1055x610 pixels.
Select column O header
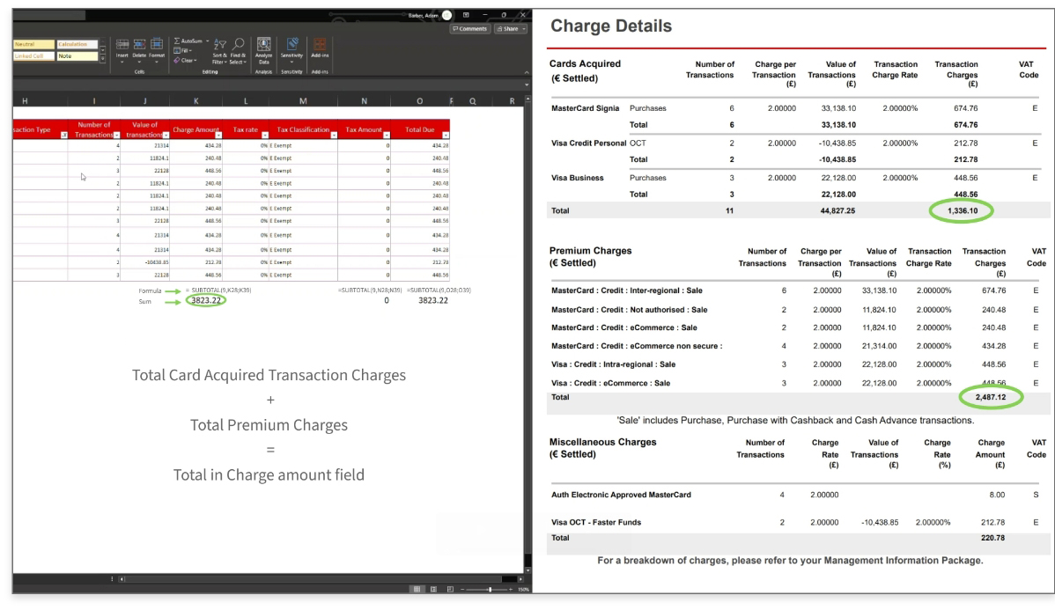click(x=419, y=101)
